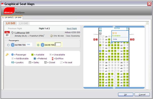Select Katrin Ten passenger radio button

[8, 45]
